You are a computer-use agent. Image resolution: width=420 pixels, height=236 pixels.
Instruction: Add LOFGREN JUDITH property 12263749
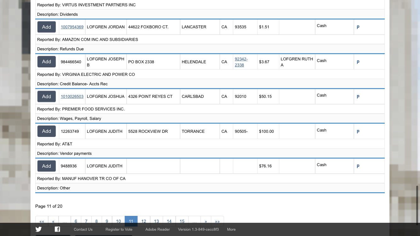(x=47, y=131)
